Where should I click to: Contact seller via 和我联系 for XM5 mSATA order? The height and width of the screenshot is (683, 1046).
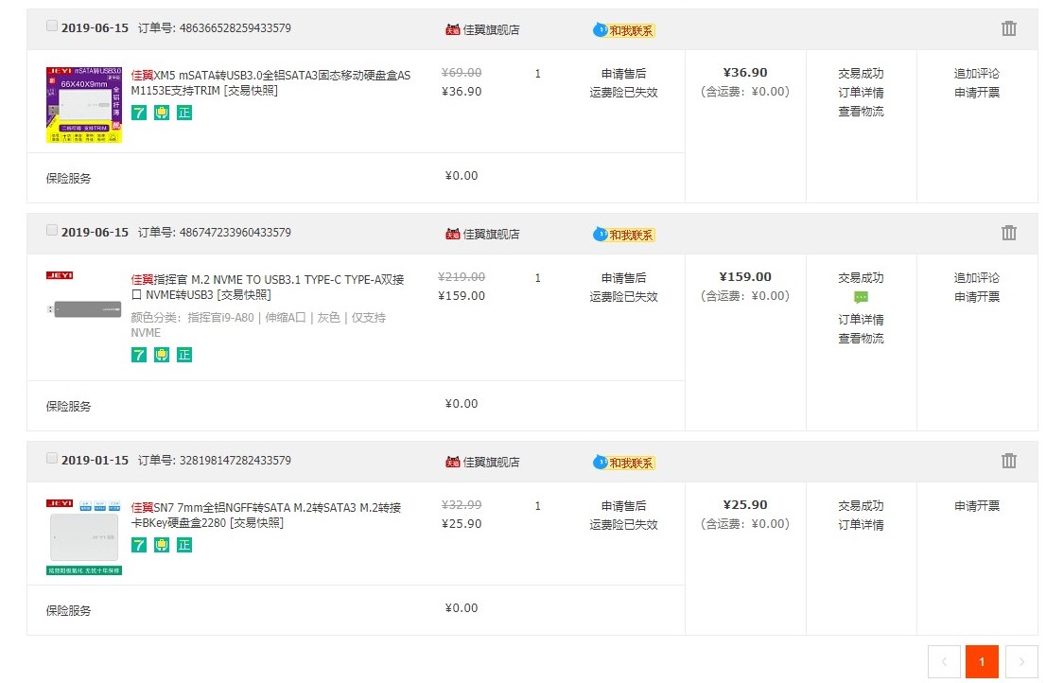point(624,30)
